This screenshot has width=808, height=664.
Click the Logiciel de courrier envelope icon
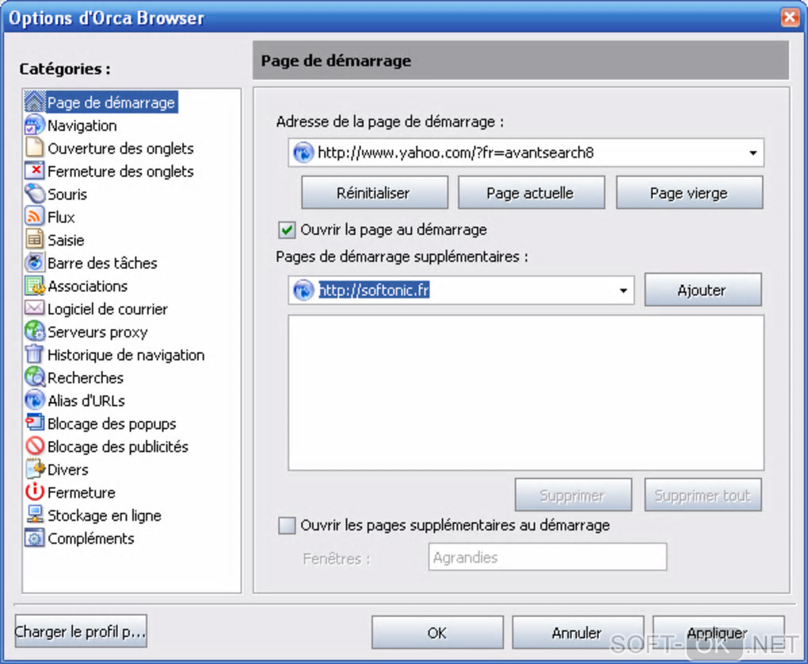[x=34, y=309]
